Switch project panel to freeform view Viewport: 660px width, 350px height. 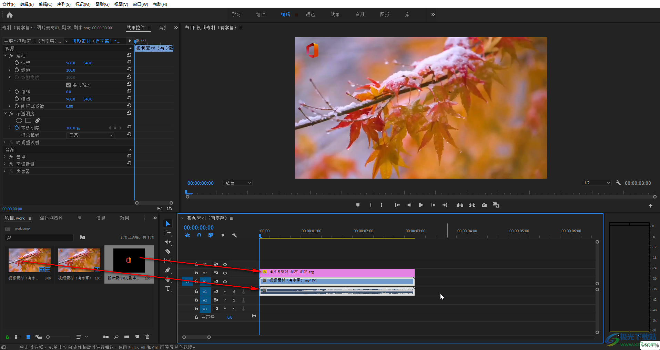coord(39,337)
